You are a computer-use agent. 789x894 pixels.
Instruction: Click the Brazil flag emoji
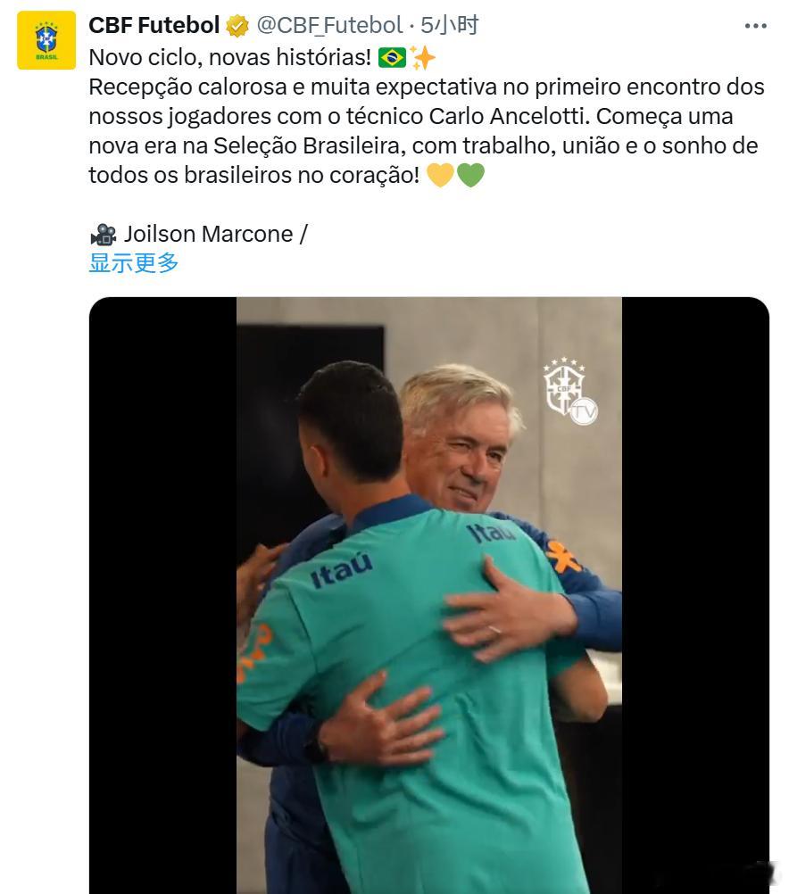[x=392, y=58]
